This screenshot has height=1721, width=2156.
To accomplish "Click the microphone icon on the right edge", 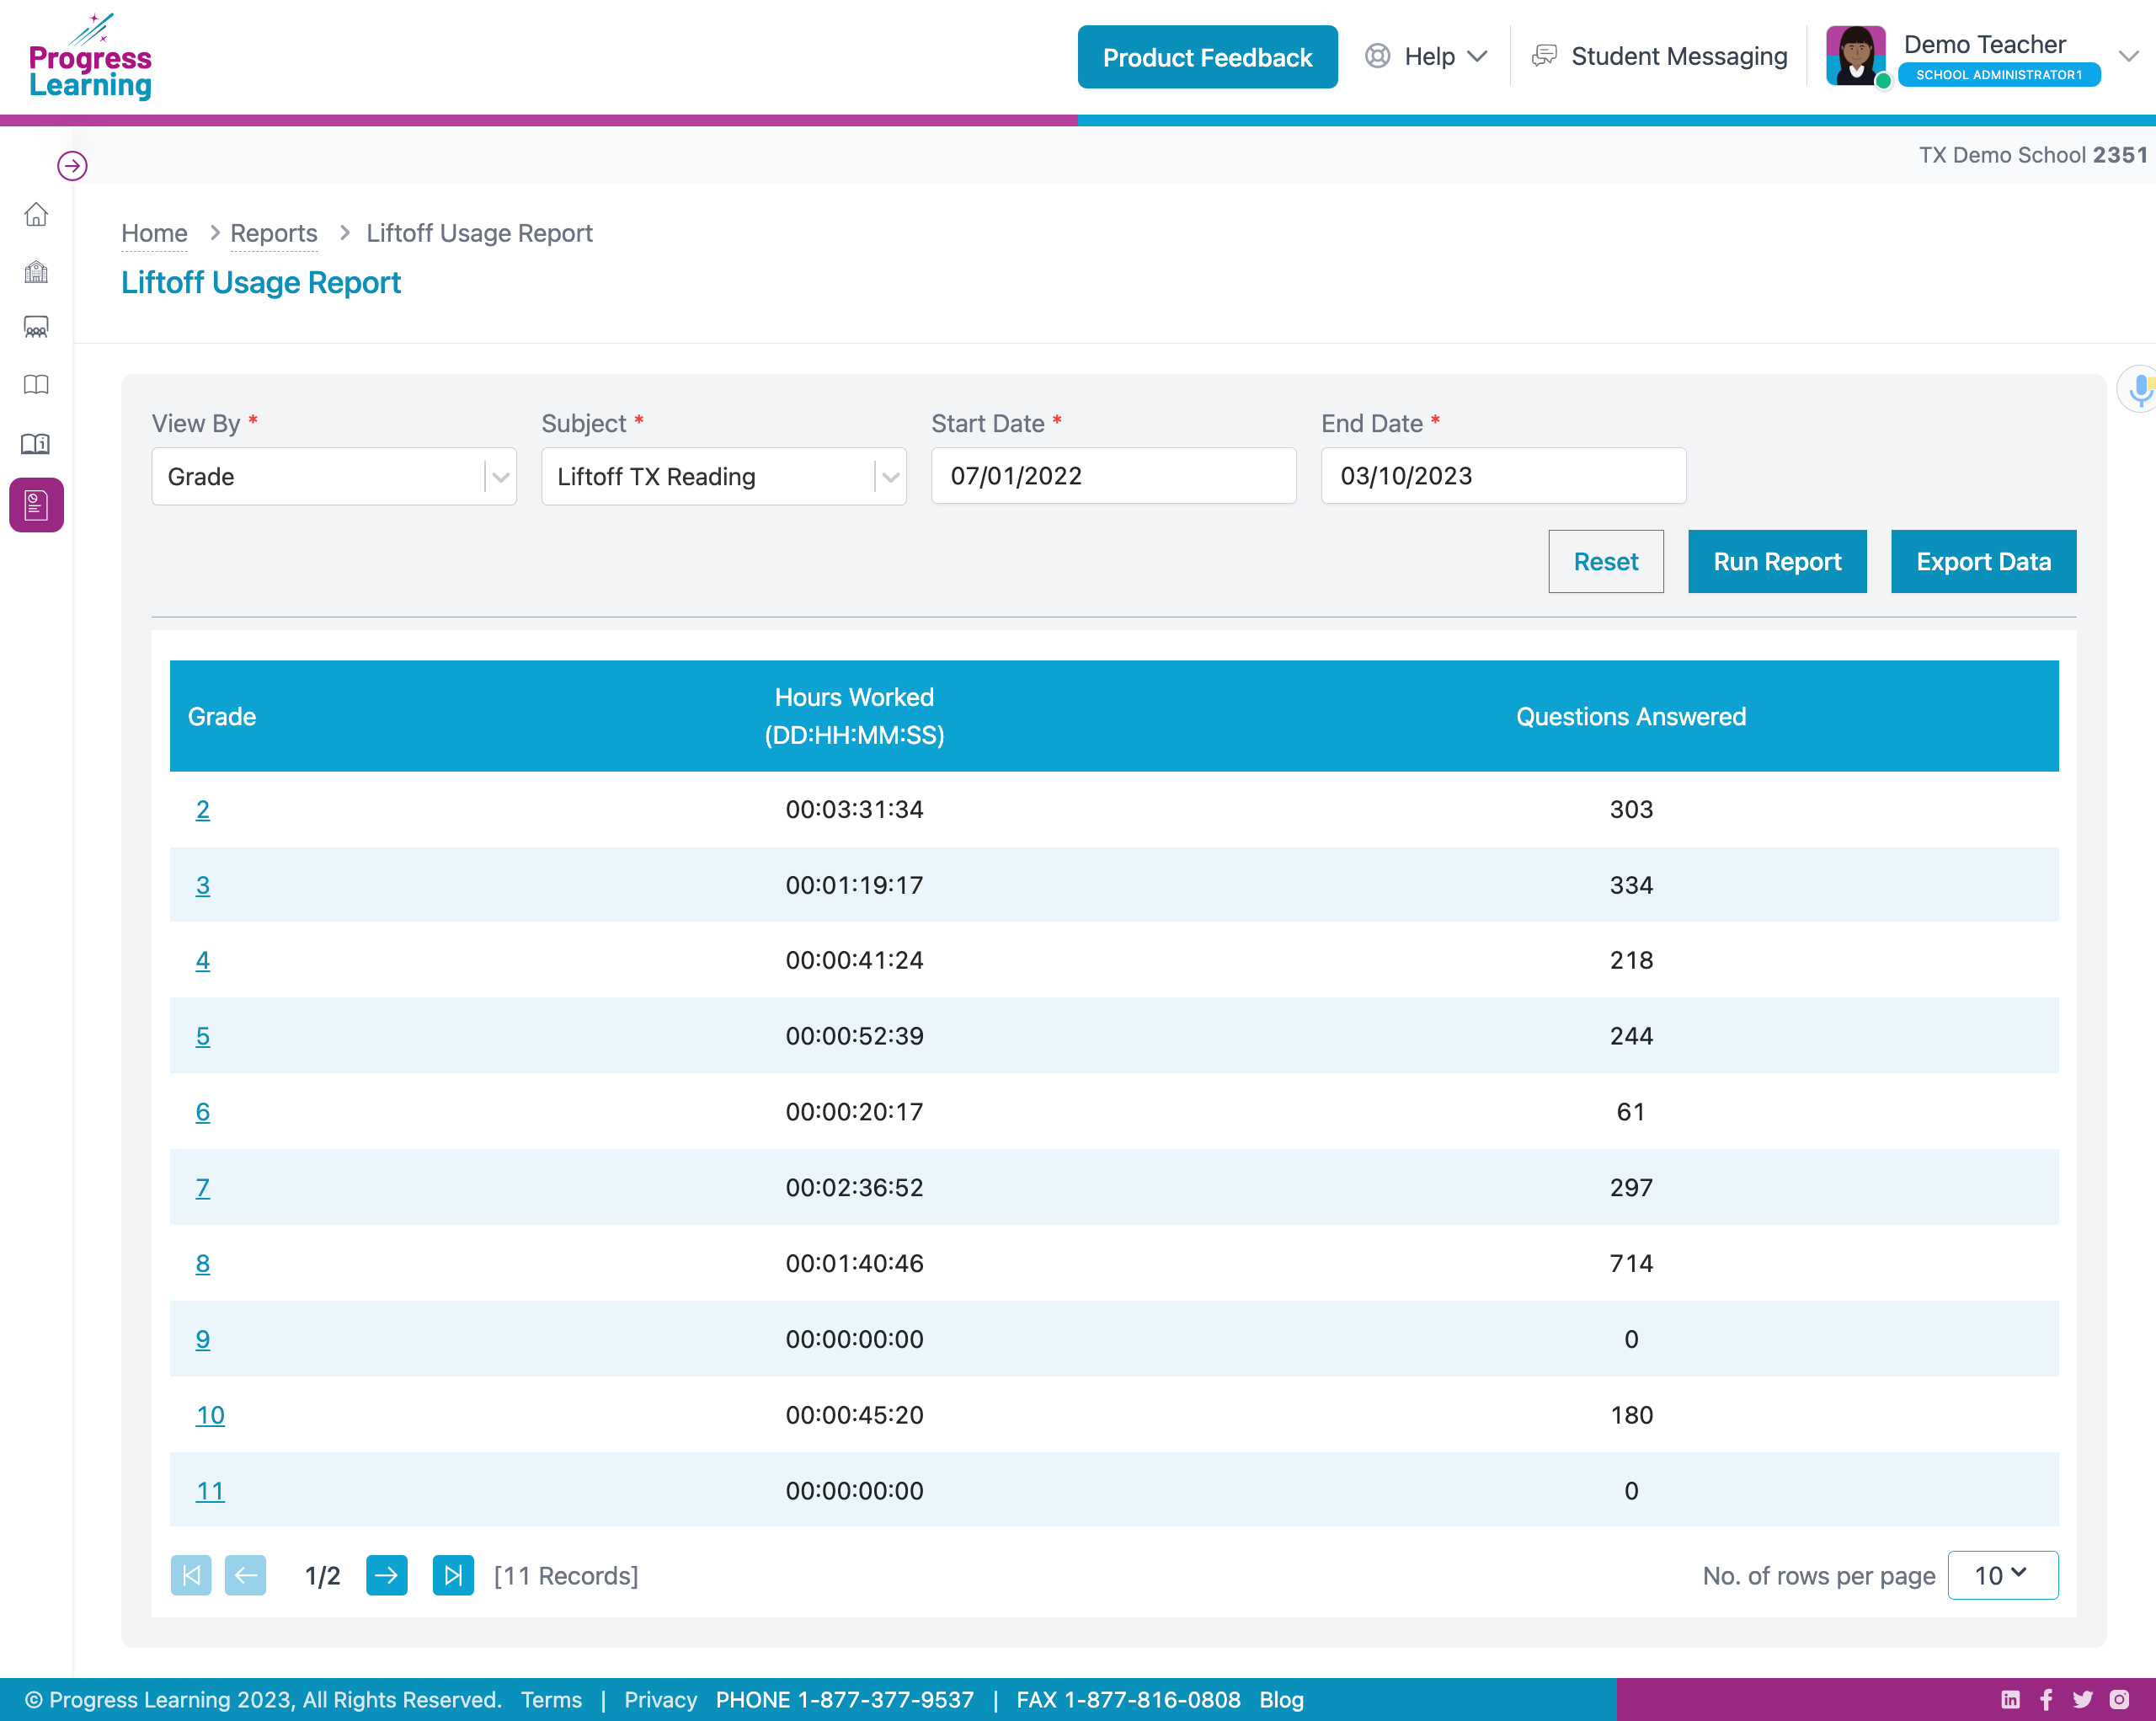I will click(2140, 389).
